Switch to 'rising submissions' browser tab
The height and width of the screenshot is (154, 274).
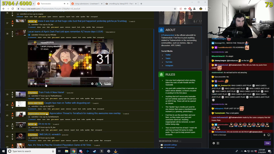pos(87,4)
